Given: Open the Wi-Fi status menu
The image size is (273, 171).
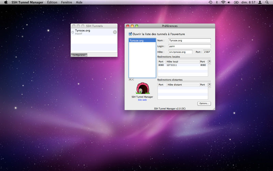Looking at the screenshot, I should pyautogui.click(x=223, y=2).
